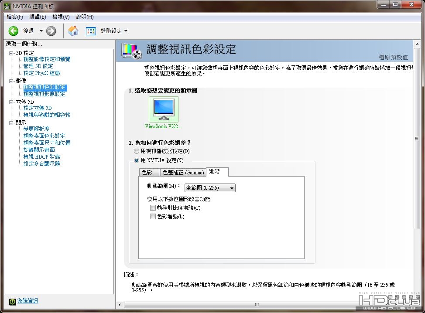Collapse the 影像 tree node
This screenshot has width=425, height=313.
(x=11, y=81)
